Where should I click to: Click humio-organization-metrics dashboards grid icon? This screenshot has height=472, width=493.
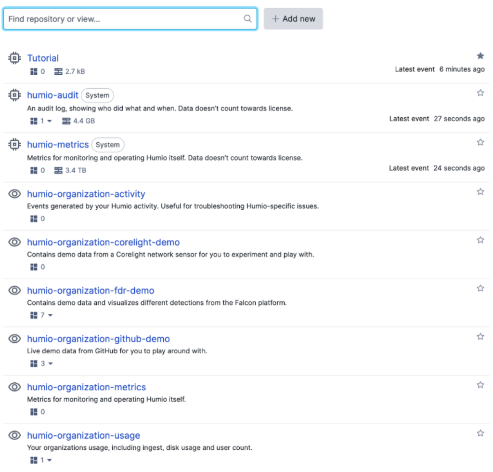coord(34,412)
